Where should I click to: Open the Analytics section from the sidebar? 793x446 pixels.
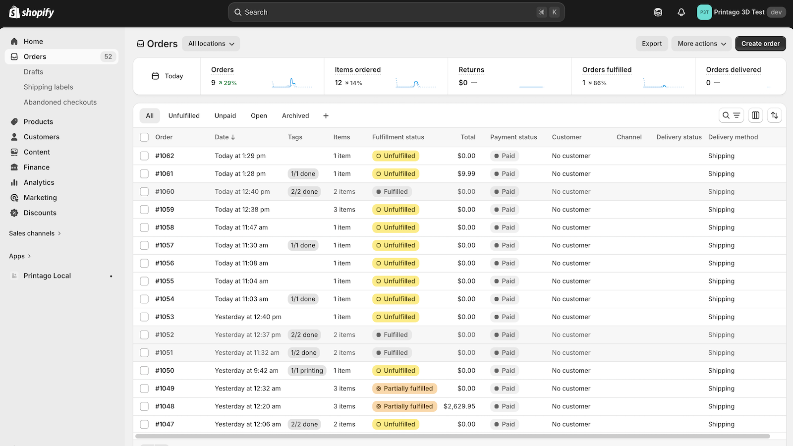39,182
